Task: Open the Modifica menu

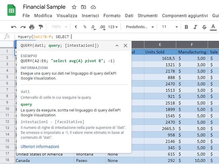Action: pos(43,16)
